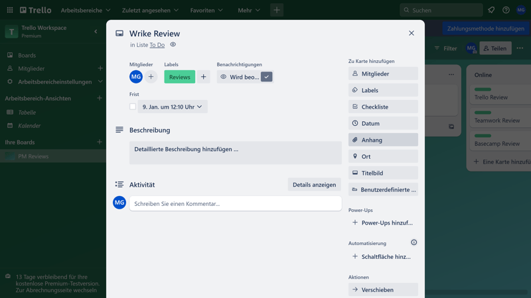Follow the To Do list link

pos(157,45)
